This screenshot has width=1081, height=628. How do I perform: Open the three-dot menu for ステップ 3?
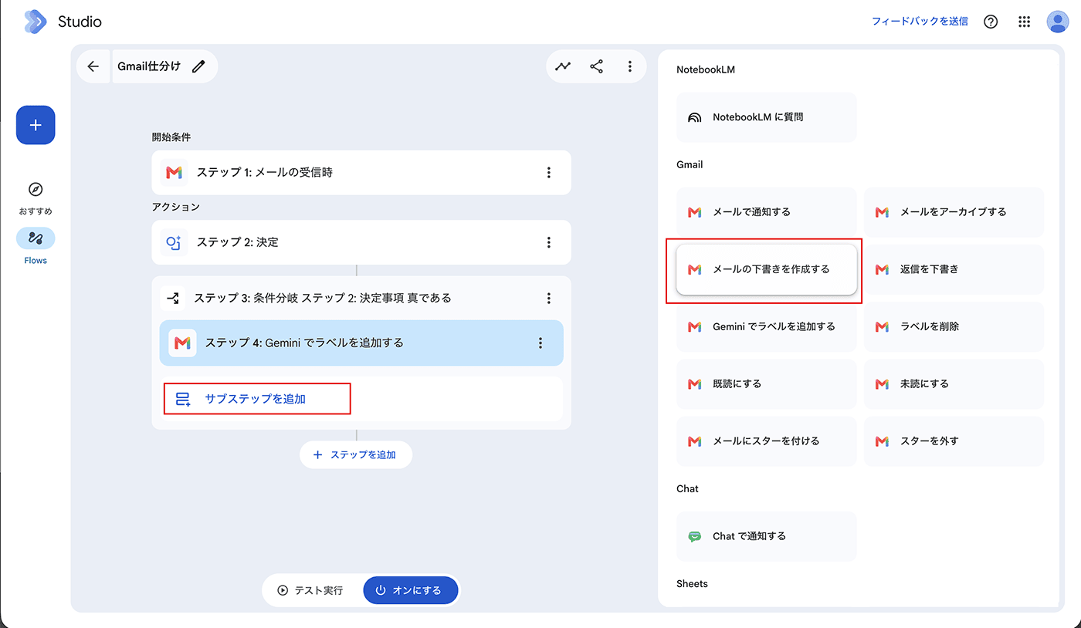point(549,298)
